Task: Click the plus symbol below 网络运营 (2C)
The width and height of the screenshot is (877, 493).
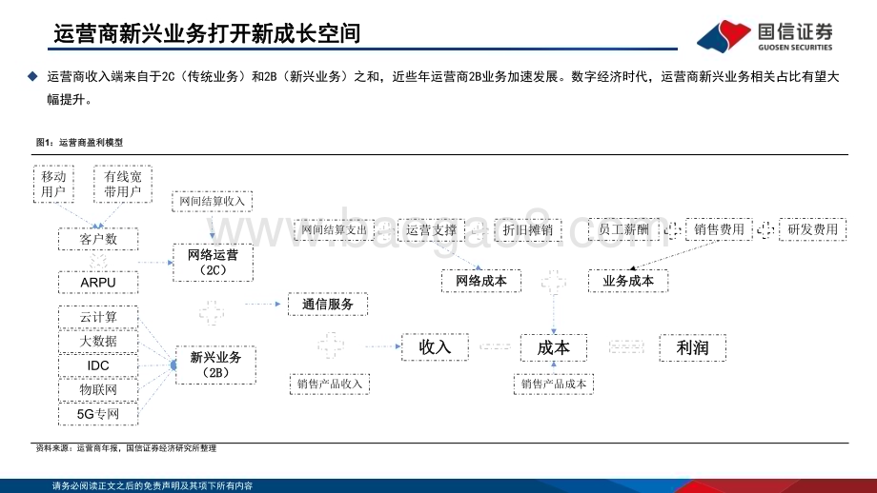Action: pyautogui.click(x=212, y=313)
